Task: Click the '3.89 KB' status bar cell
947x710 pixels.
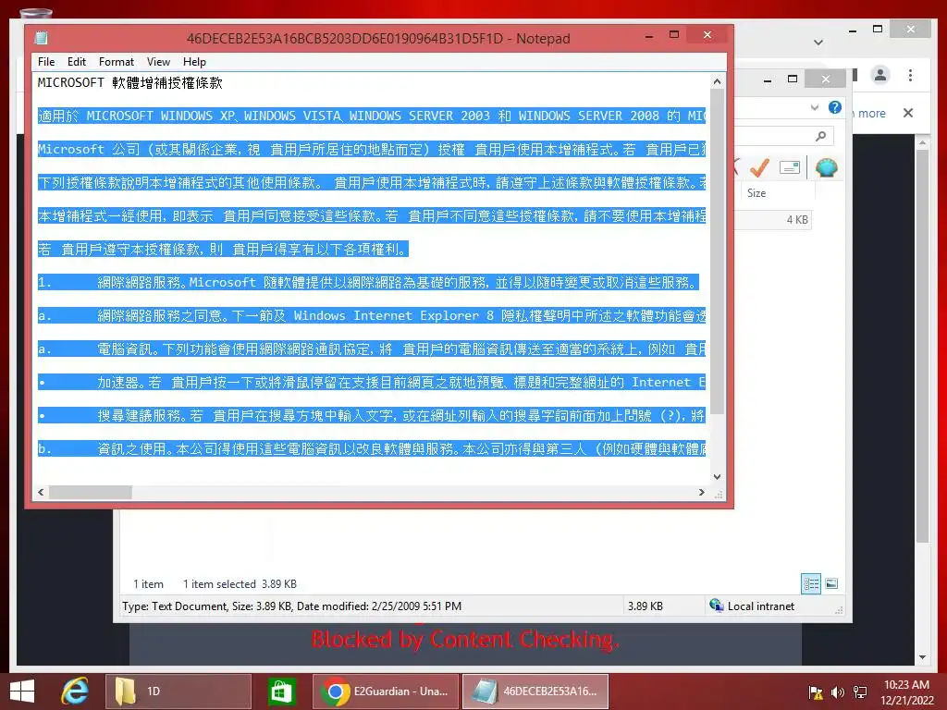Action: [645, 606]
